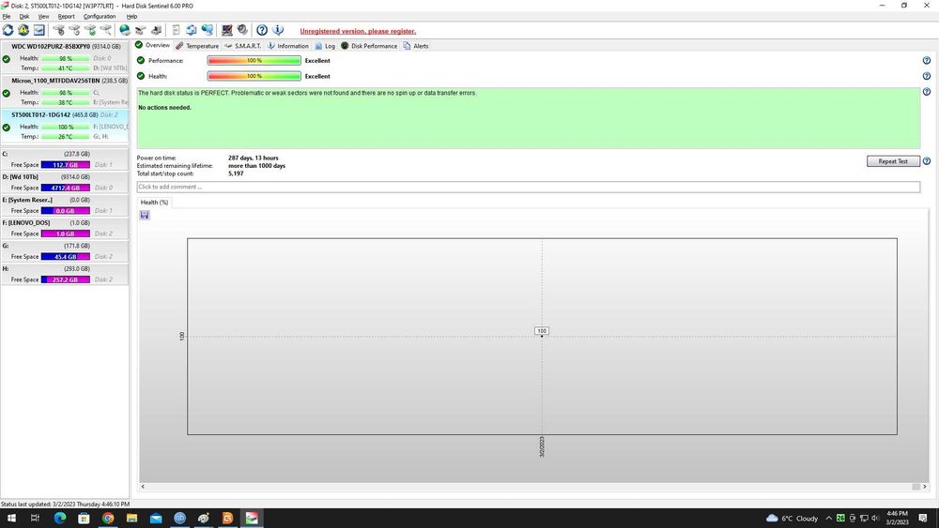Select the Health (%) graph tab
This screenshot has width=939, height=528.
coord(154,203)
